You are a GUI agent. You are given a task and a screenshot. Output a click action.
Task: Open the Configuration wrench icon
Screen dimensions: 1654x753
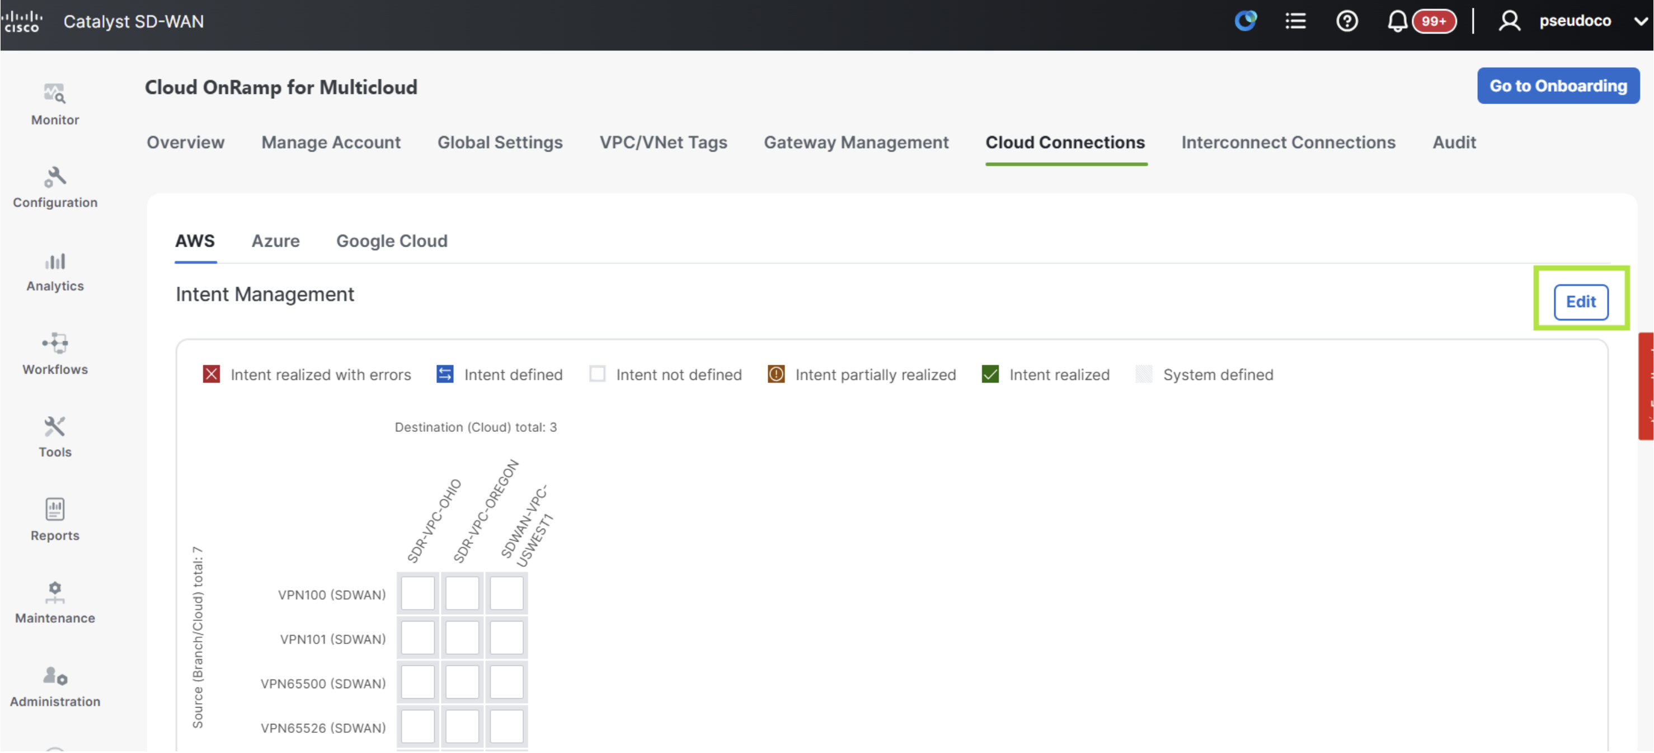[55, 177]
